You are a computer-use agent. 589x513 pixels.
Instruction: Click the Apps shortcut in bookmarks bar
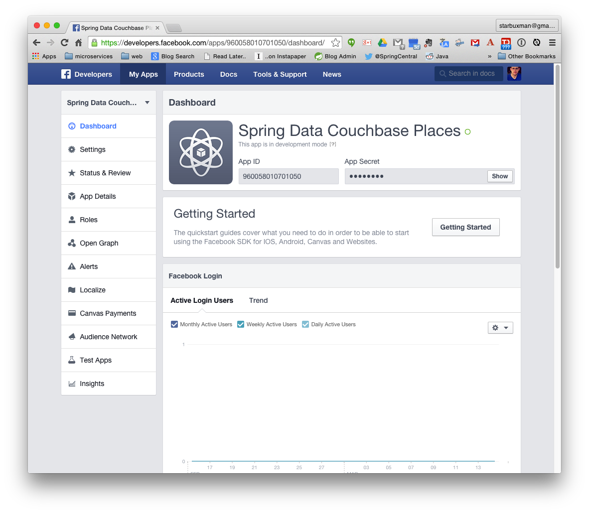[x=44, y=56]
